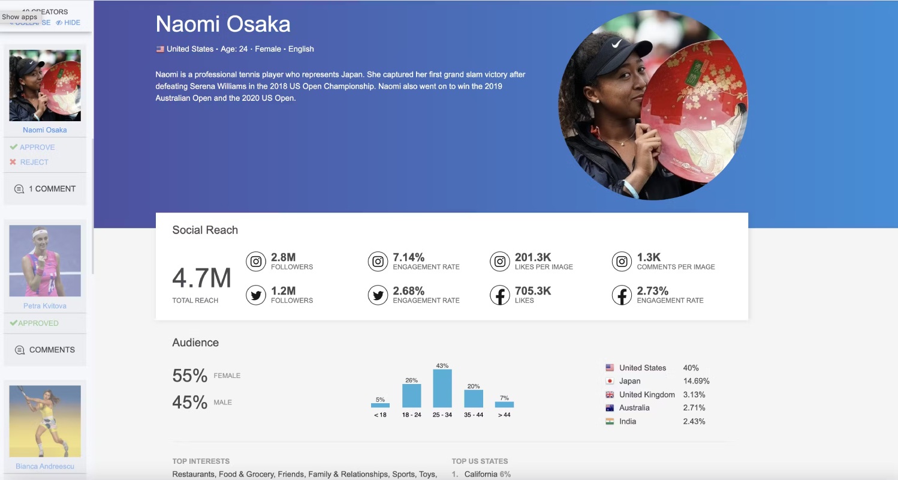Collapse the creators list panel

tap(30, 23)
